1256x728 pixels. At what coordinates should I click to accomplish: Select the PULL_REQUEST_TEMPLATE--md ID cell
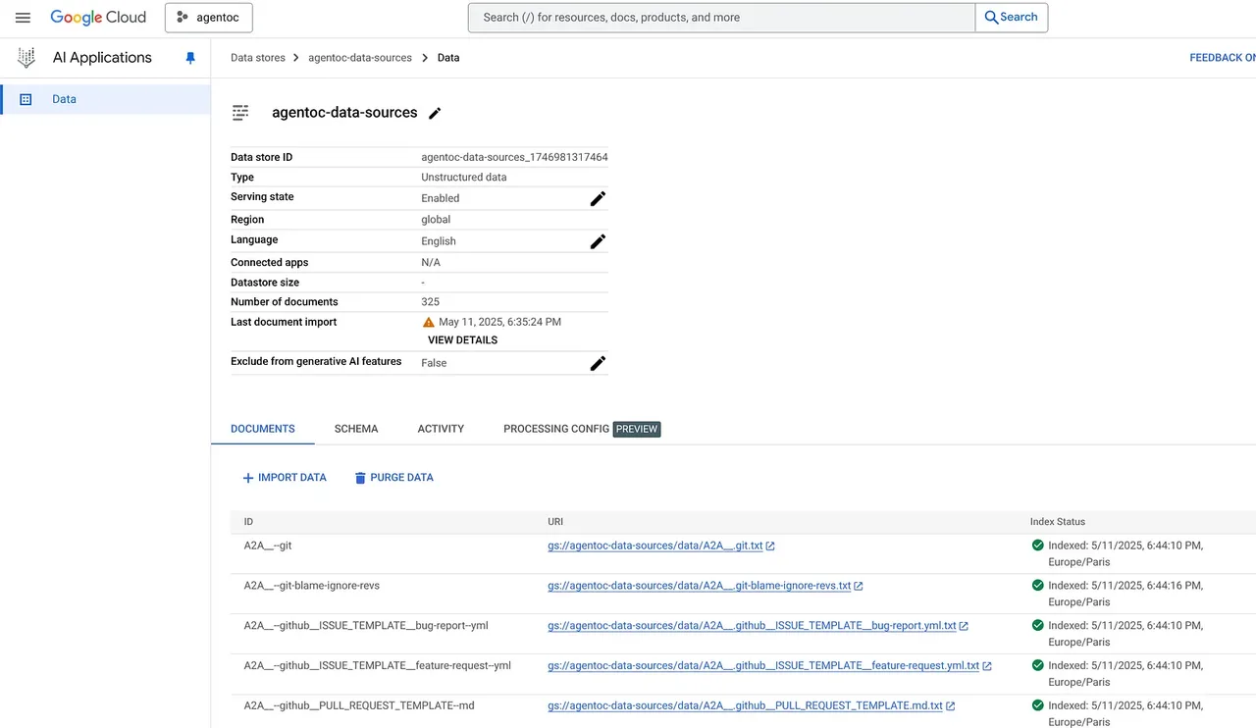click(x=359, y=705)
